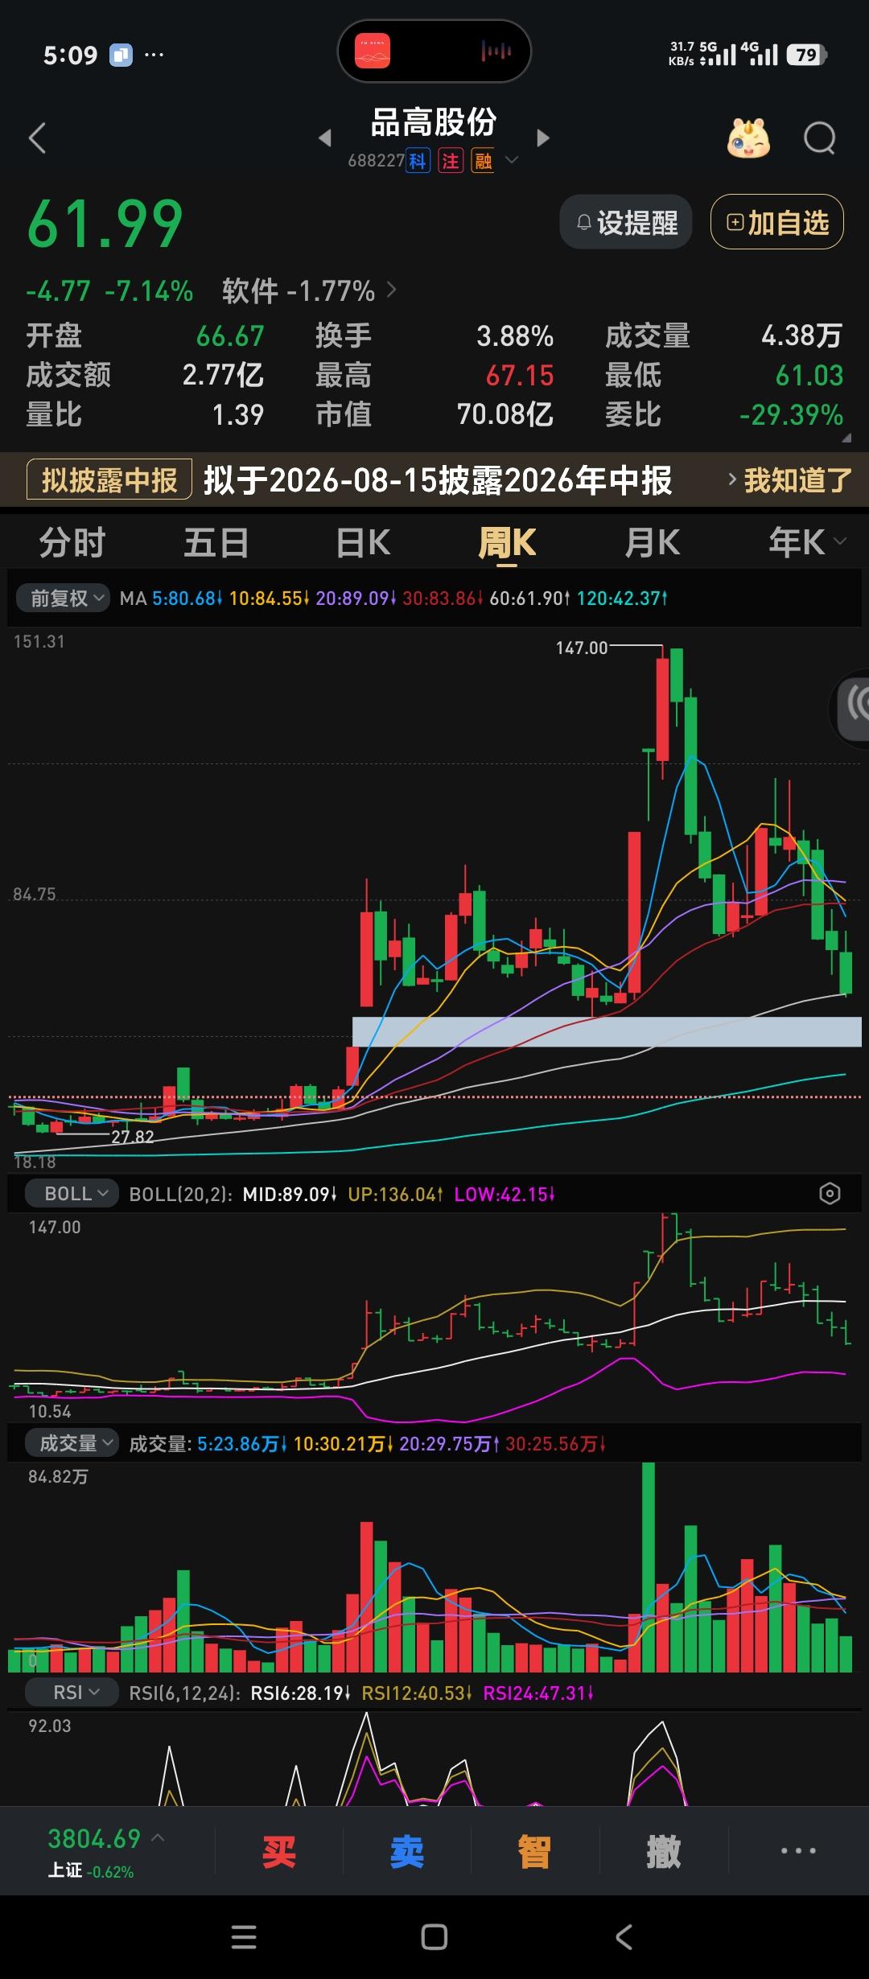Open BOLL indicator dropdown
The image size is (869, 1979).
pos(71,1194)
